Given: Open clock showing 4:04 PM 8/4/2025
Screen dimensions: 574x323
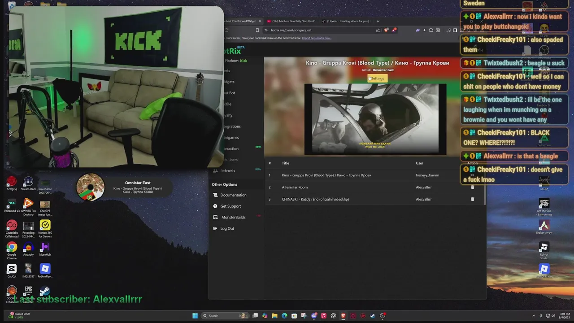Looking at the screenshot, I should 565,316.
